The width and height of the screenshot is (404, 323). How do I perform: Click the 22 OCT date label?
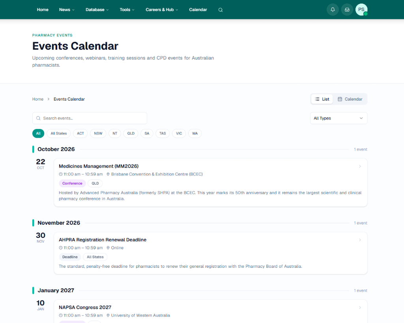click(41, 164)
